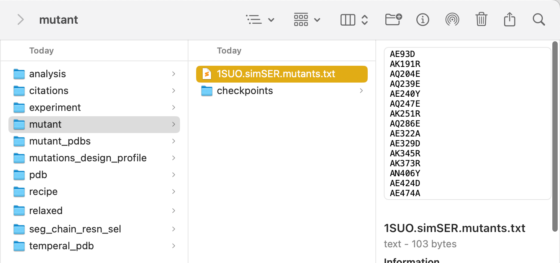Show file info with Get Info icon

pyautogui.click(x=422, y=19)
